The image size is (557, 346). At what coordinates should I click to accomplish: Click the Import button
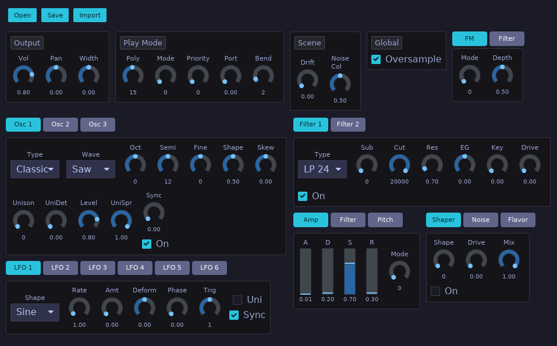[90, 15]
